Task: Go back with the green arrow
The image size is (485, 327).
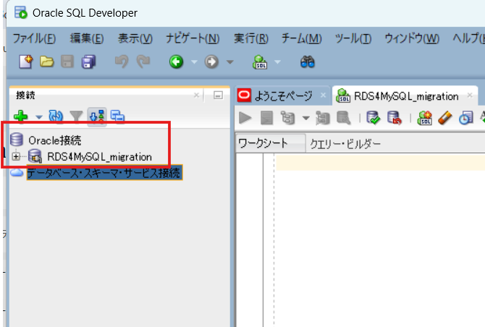Action: coord(177,61)
